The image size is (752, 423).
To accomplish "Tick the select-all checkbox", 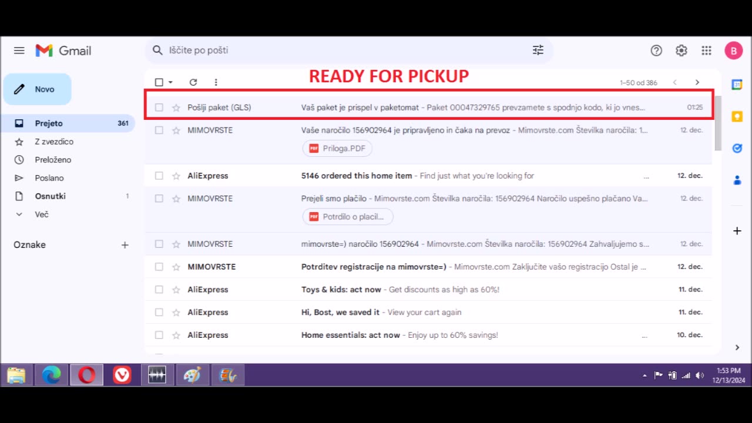I will [x=159, y=82].
